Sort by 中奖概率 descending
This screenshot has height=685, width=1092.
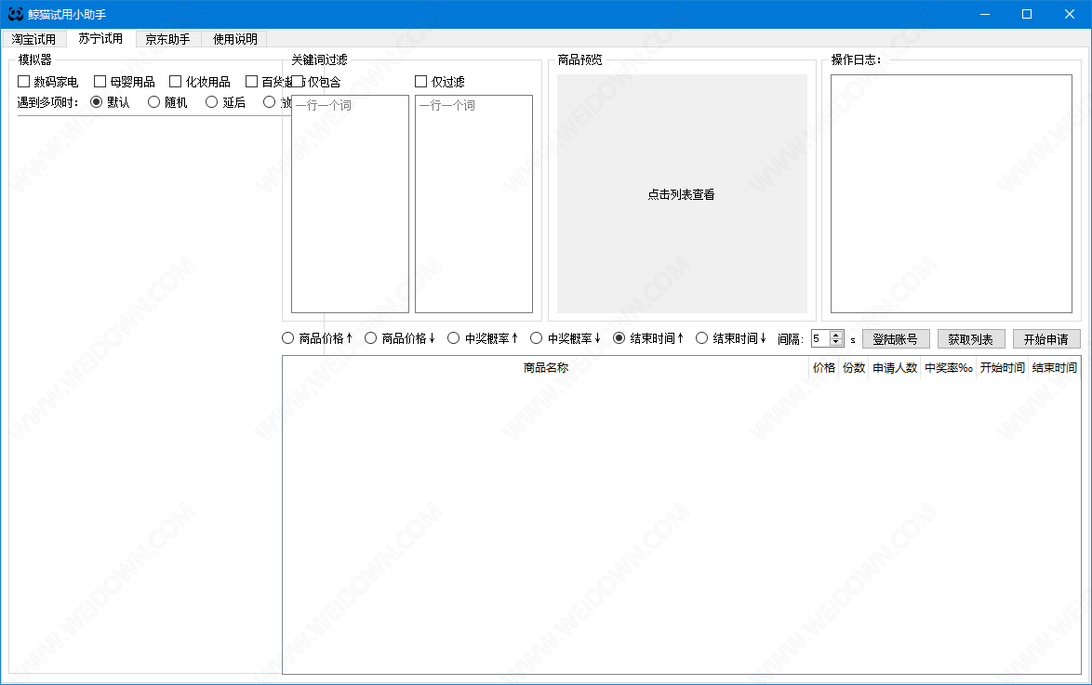[x=537, y=338]
